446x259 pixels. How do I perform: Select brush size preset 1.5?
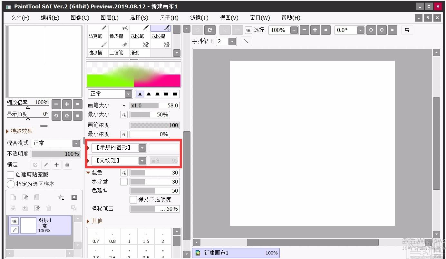point(146,237)
